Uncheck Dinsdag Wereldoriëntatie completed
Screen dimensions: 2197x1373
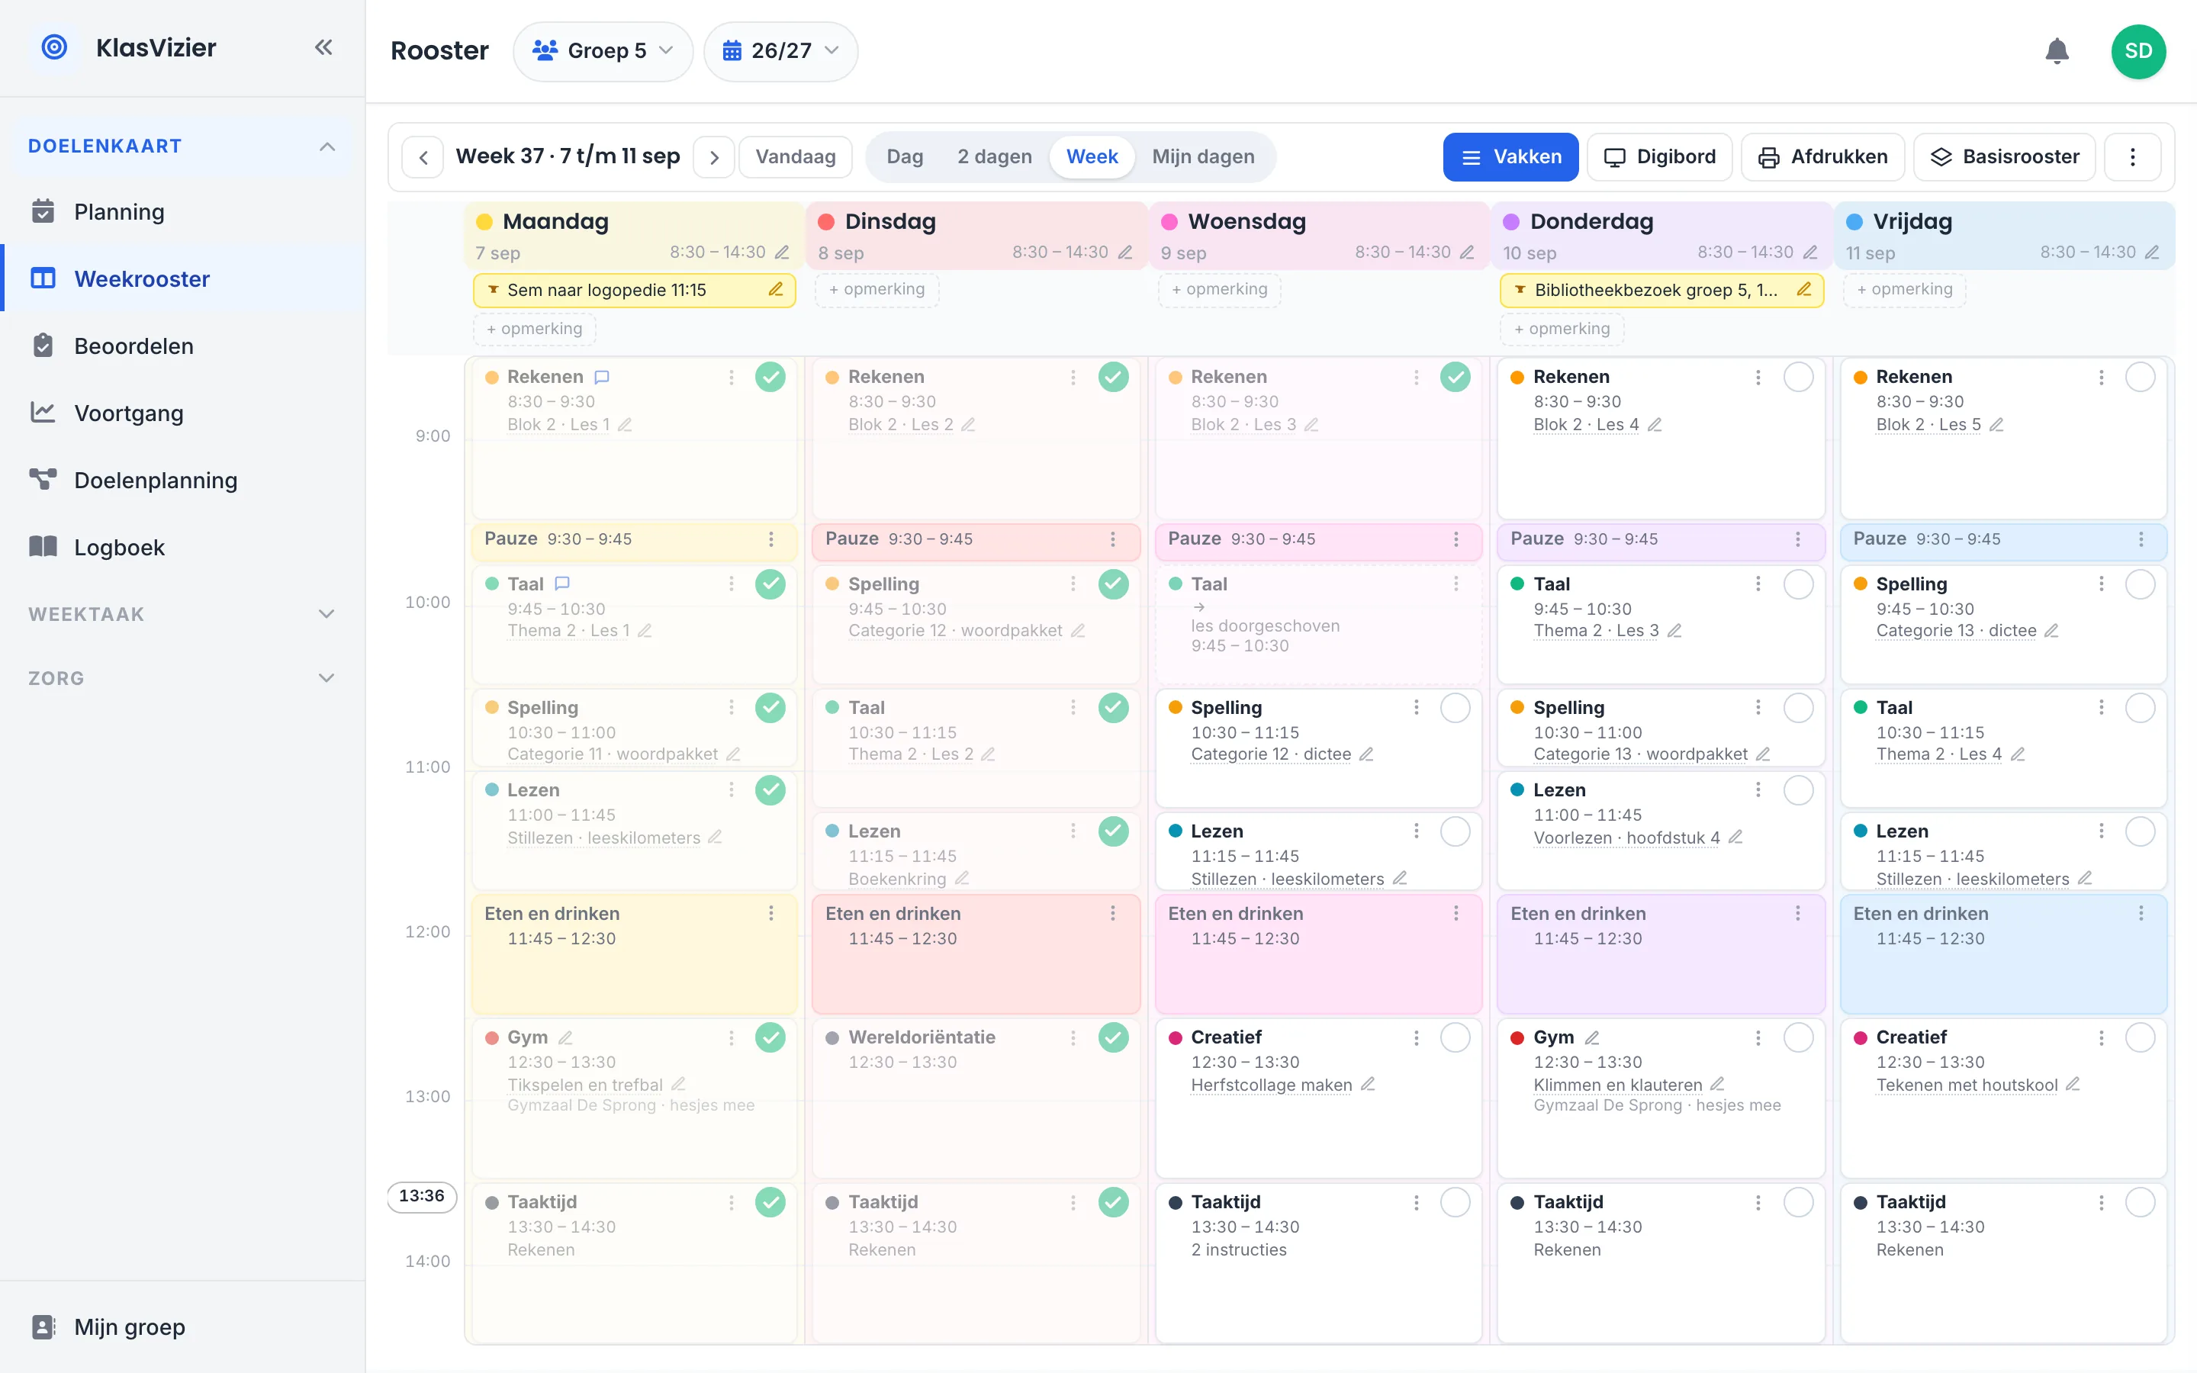[1113, 1038]
